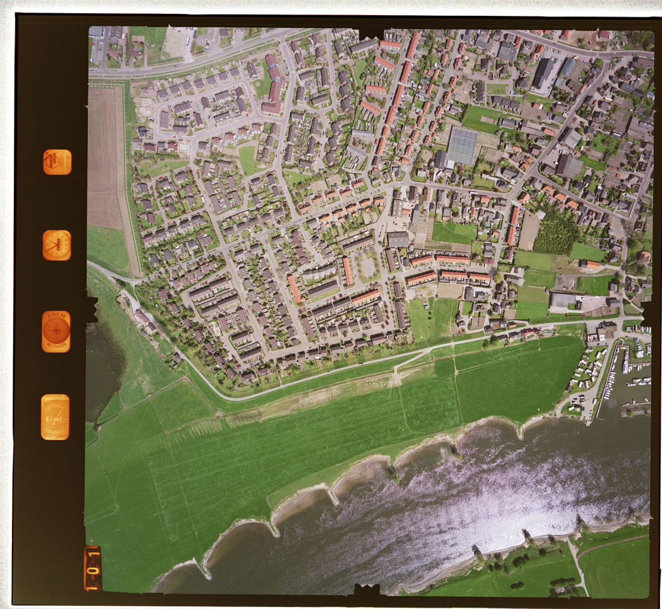
Task: Click the large red-roofed building at top center
Action: pos(273,86)
